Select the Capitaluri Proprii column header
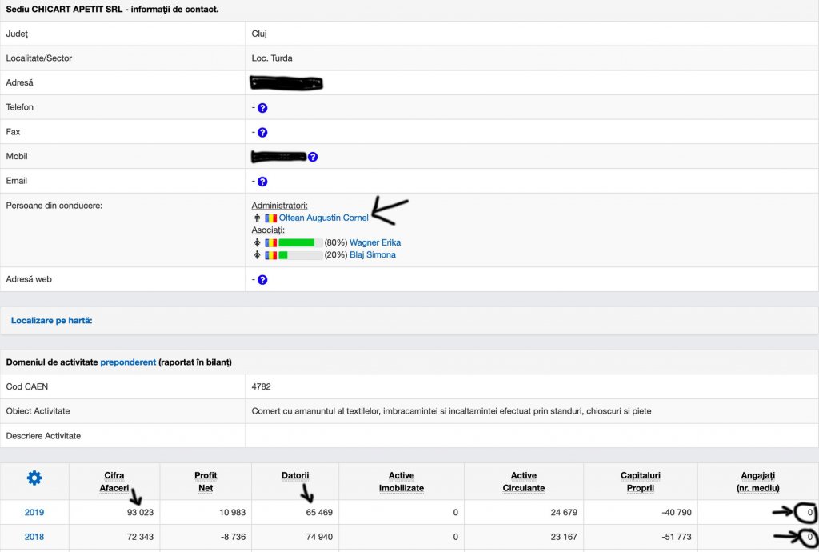Viewport: 819px width, 552px height. coord(641,482)
